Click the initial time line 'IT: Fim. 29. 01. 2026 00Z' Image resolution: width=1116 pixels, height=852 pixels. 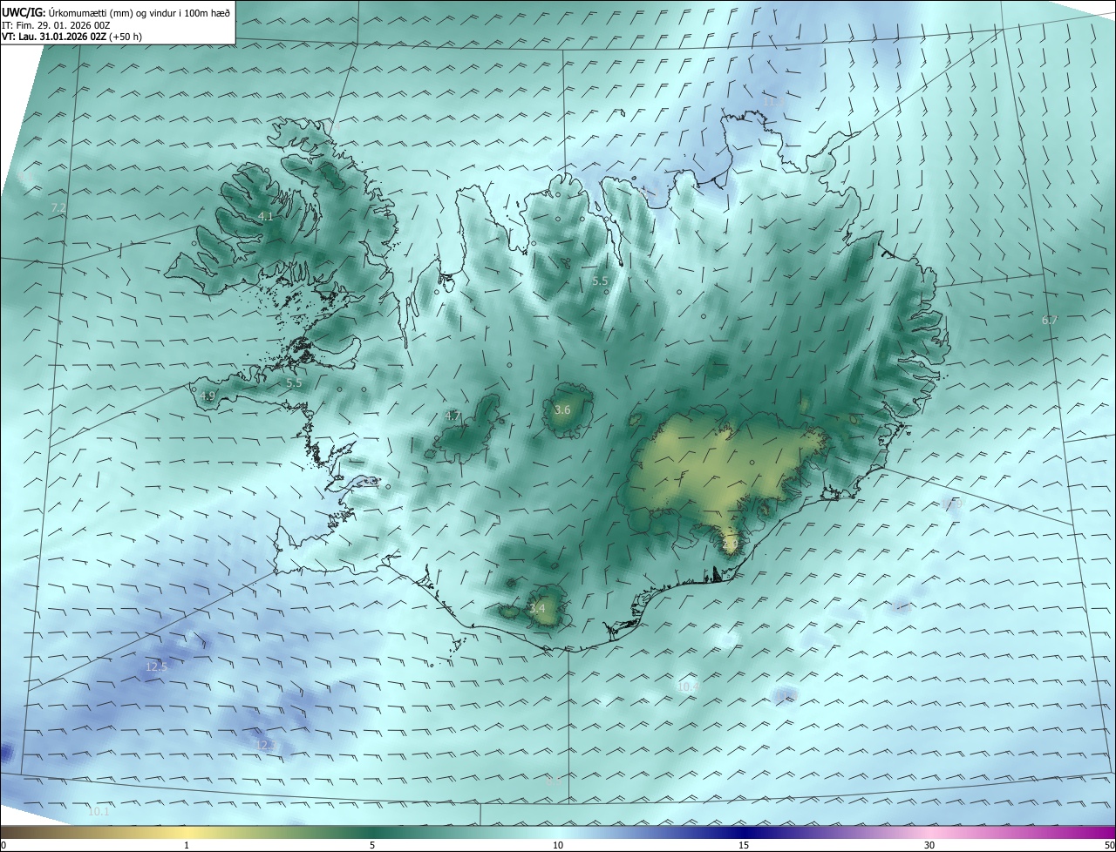(x=56, y=24)
